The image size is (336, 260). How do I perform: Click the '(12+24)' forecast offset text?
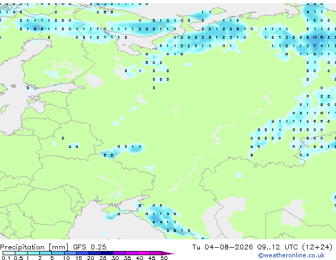click(x=317, y=247)
